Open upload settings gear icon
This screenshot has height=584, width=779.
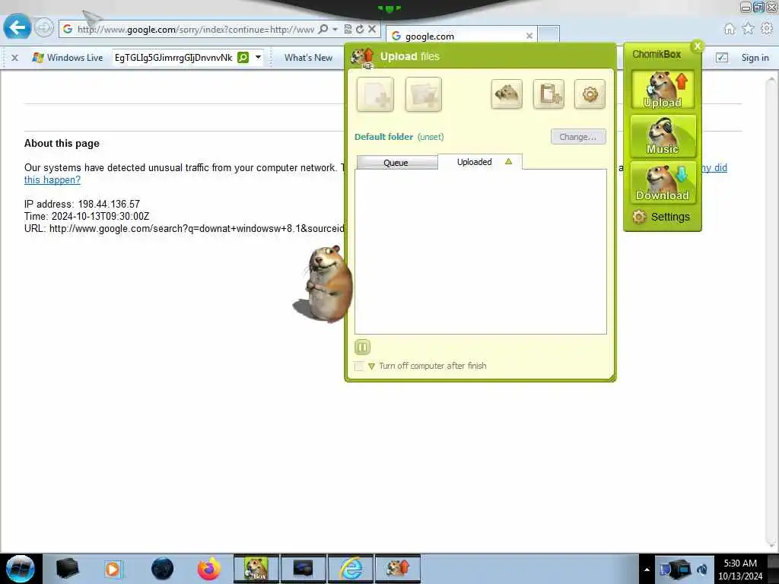click(590, 94)
